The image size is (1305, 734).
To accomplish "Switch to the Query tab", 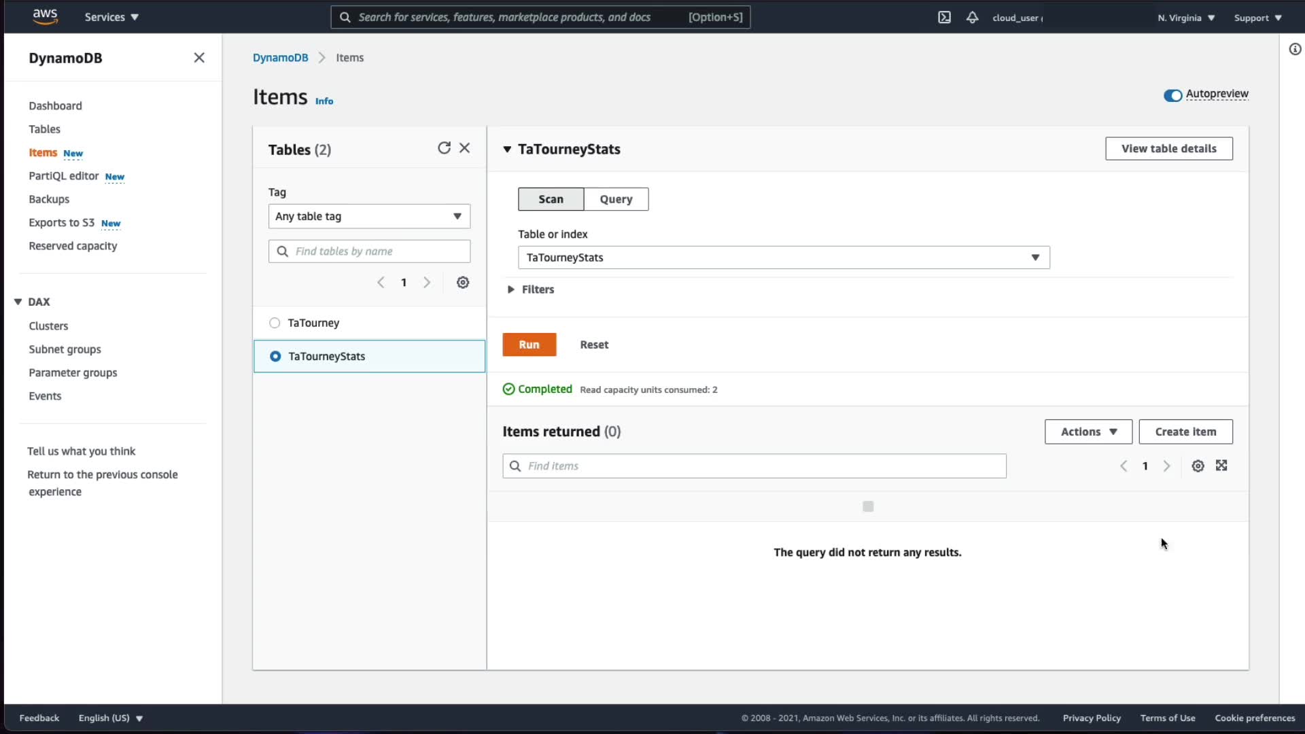I will click(616, 199).
